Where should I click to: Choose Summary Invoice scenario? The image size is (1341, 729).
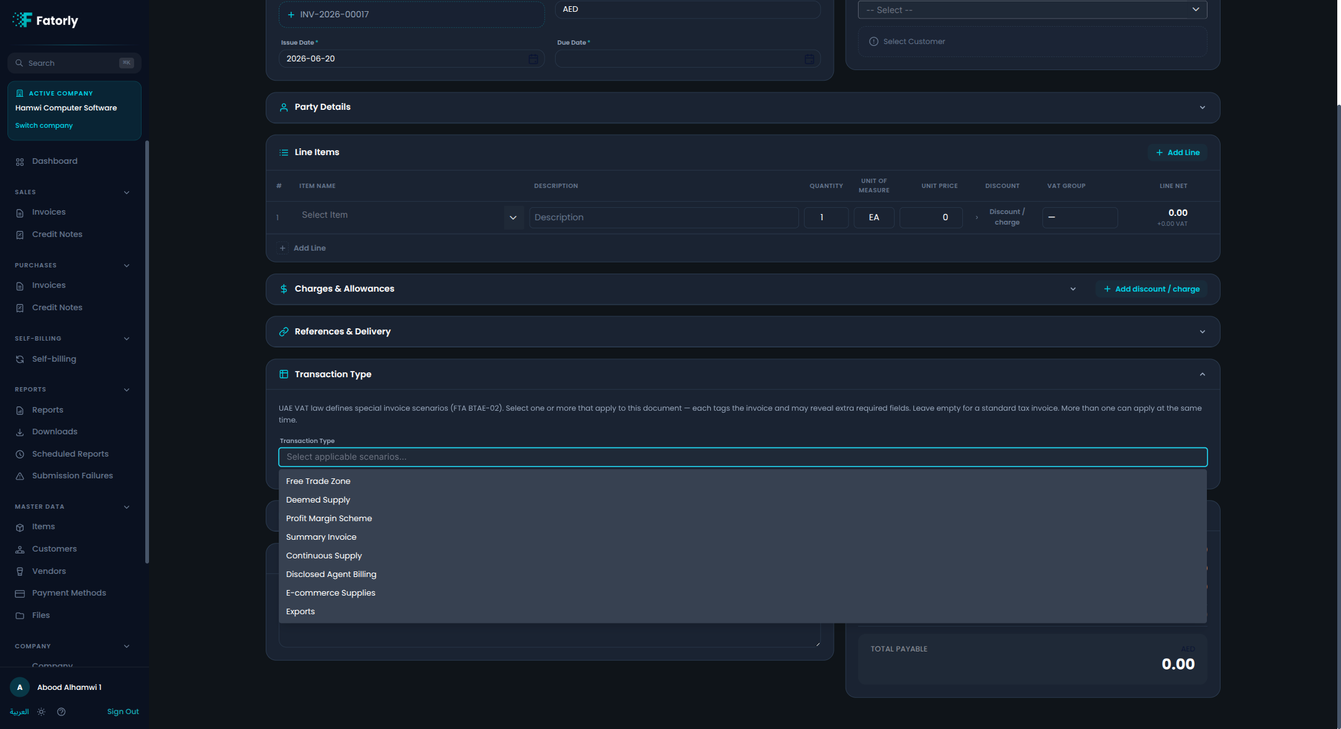coord(743,537)
